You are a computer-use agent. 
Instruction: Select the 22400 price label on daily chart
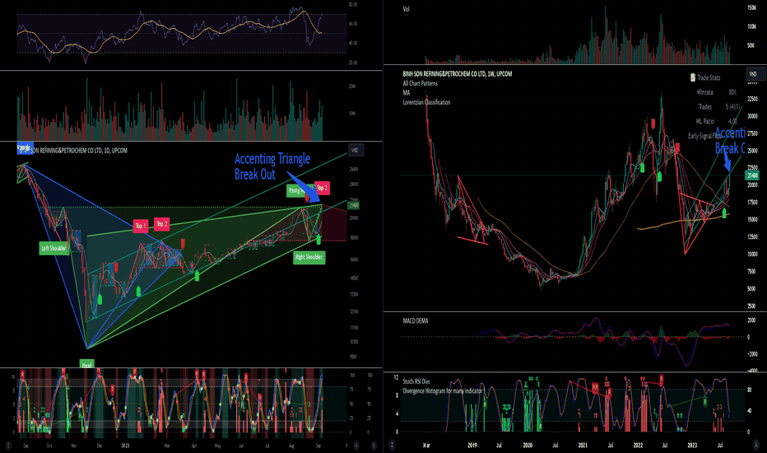point(354,205)
